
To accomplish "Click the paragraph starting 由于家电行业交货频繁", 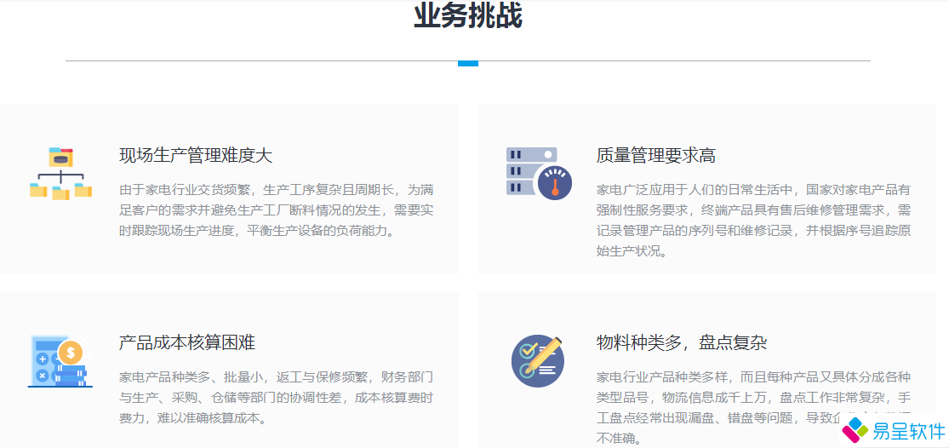I will point(277,210).
